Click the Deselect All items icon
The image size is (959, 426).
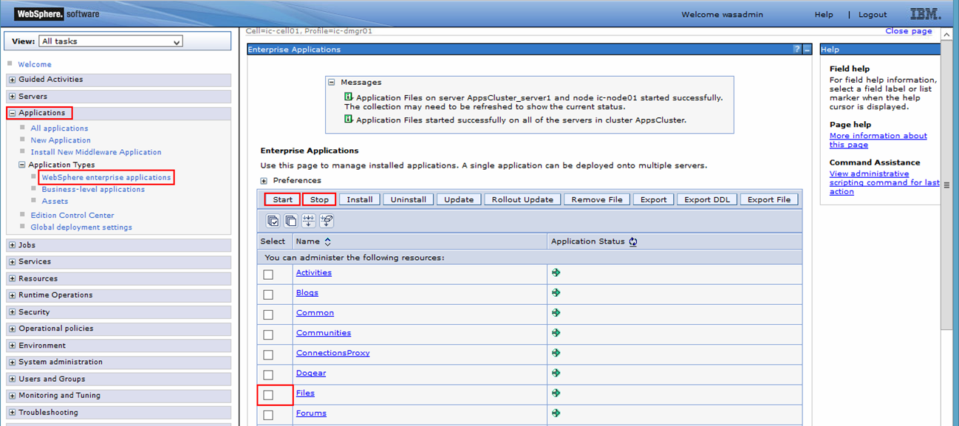pos(290,221)
